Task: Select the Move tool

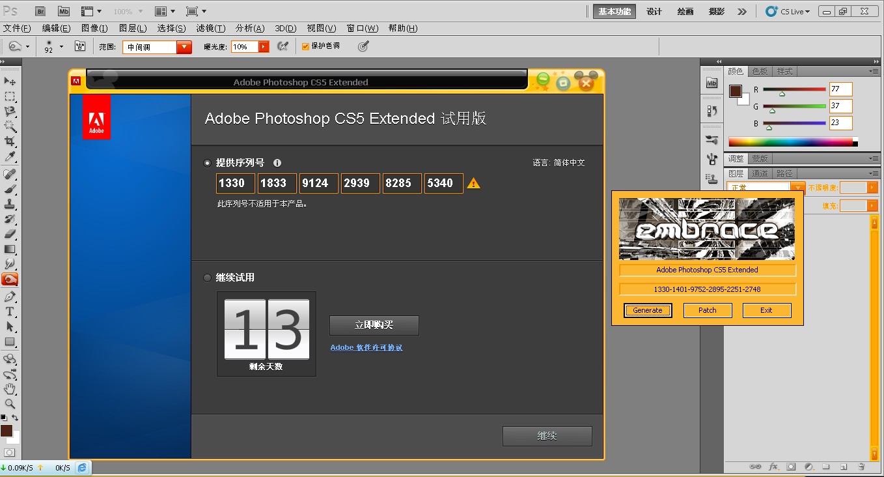Action: click(x=10, y=81)
